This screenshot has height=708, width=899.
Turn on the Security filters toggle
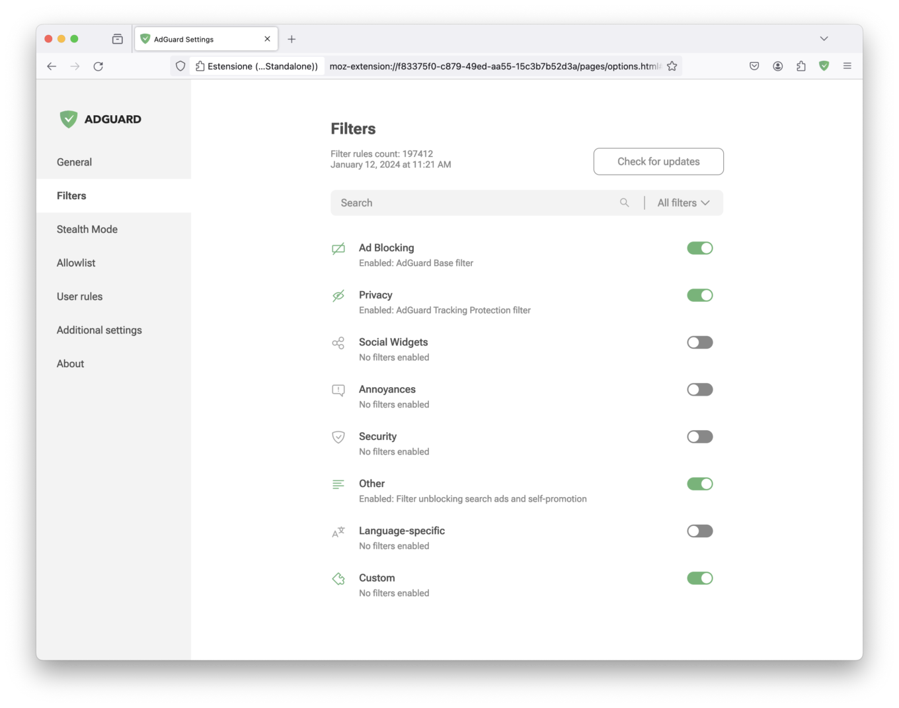point(699,437)
